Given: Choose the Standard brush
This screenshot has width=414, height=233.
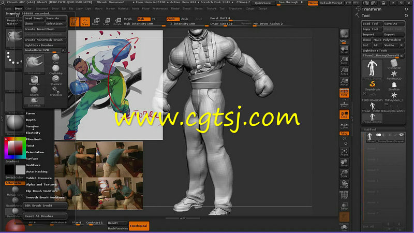Looking at the screenshot, I should tap(56, 80).
